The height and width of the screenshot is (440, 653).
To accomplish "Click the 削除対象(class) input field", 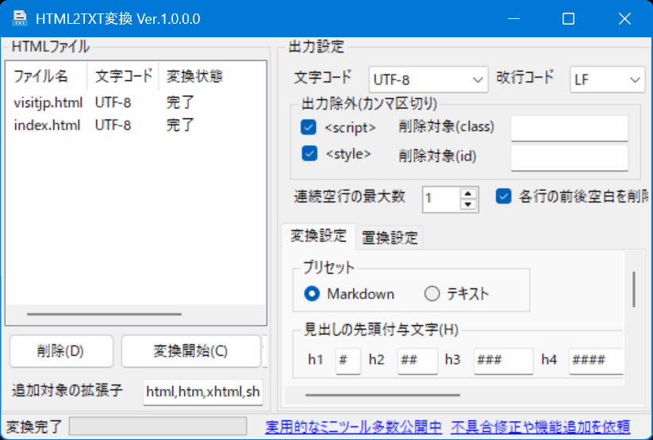I will click(x=569, y=128).
